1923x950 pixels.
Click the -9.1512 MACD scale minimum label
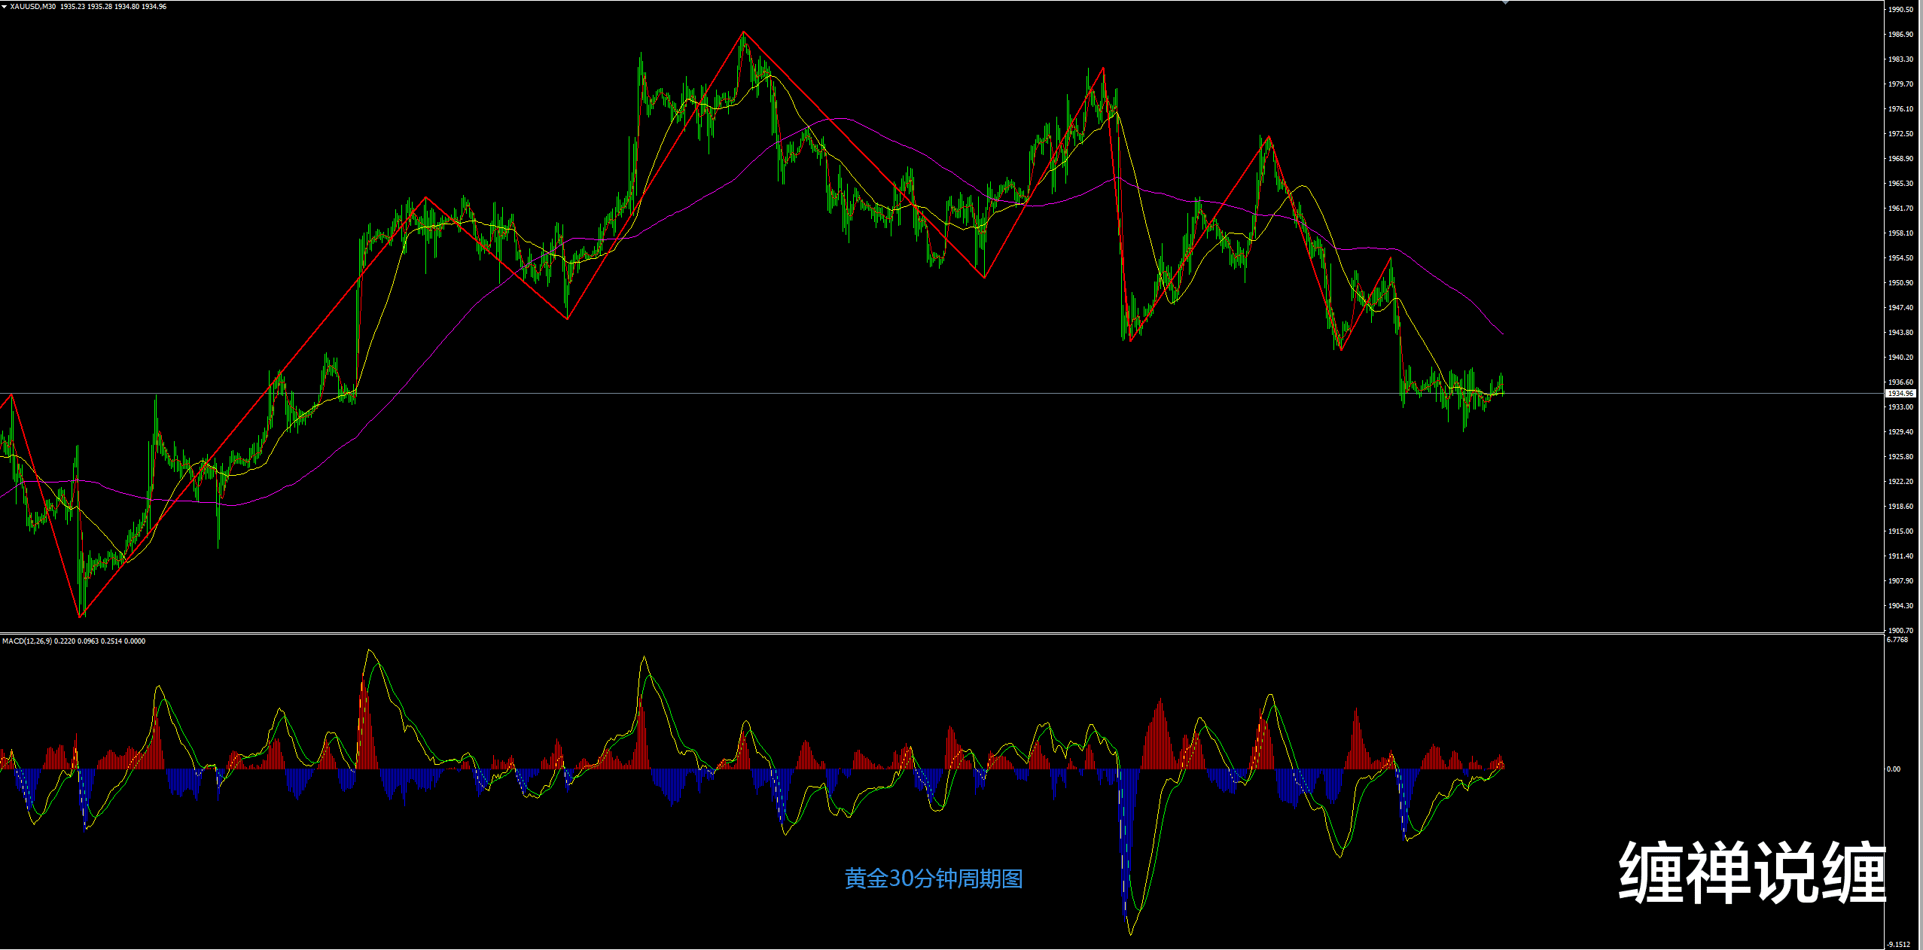1899,944
